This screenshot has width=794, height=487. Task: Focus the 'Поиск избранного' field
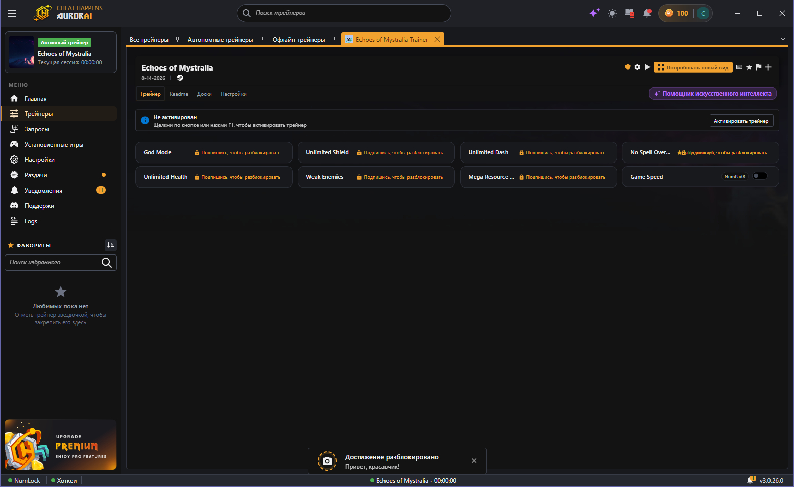(61, 263)
